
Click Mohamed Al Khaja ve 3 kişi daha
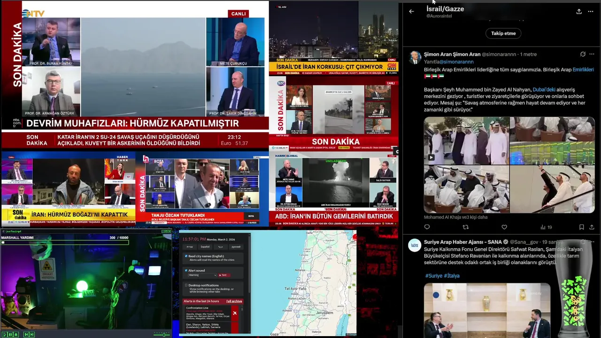coord(455,217)
